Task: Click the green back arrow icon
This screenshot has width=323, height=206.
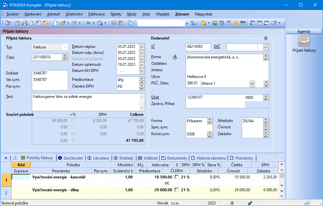Action: (x=88, y=23)
